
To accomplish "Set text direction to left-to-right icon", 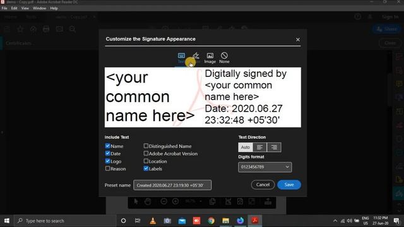I will [x=259, y=147].
